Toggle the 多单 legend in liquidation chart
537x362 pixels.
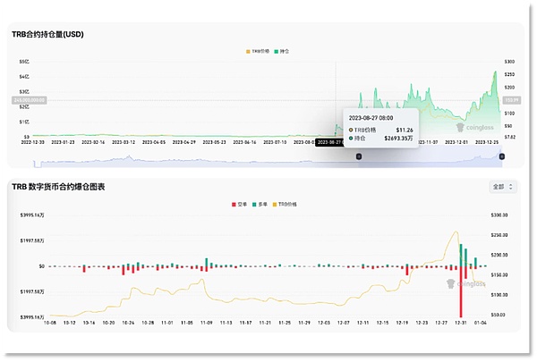(x=263, y=205)
